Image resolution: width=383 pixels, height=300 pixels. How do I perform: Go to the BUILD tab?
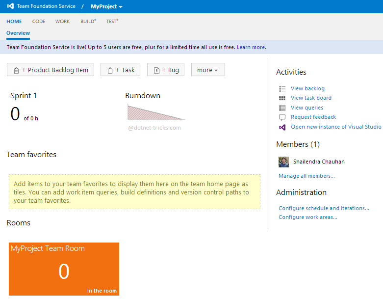point(88,22)
